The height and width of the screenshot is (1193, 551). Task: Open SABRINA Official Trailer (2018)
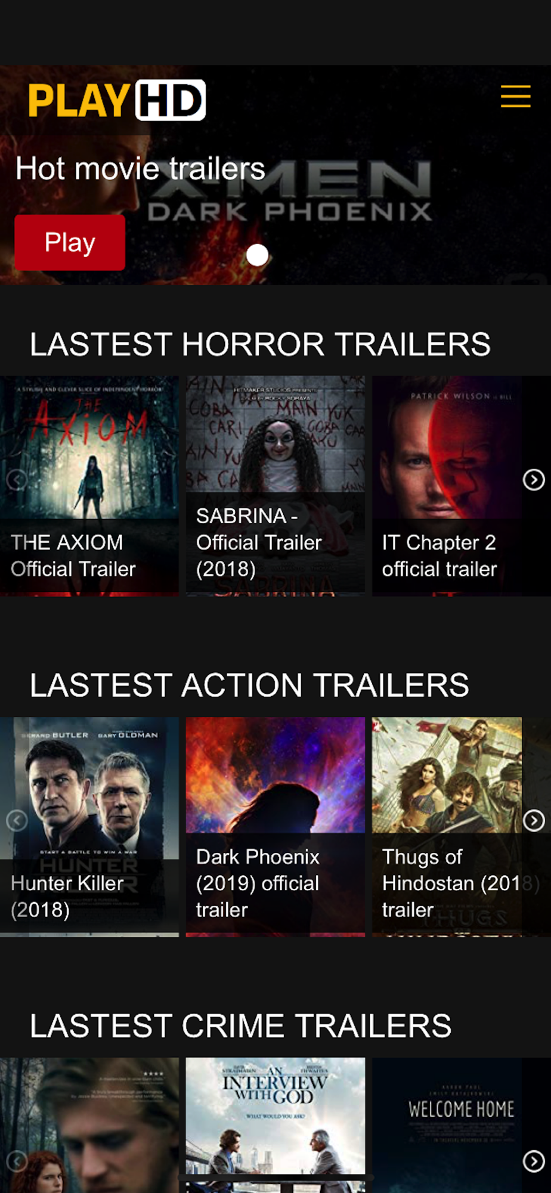[x=275, y=486]
